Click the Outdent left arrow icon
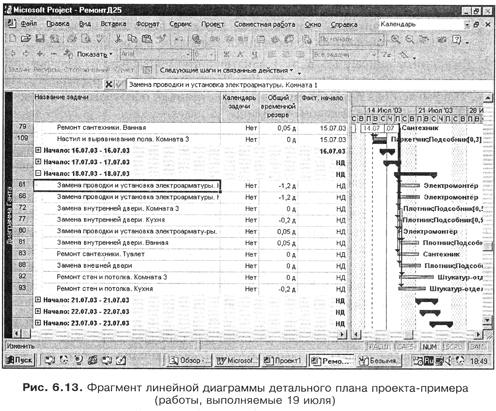The height and width of the screenshot is (411, 496). (x=13, y=54)
